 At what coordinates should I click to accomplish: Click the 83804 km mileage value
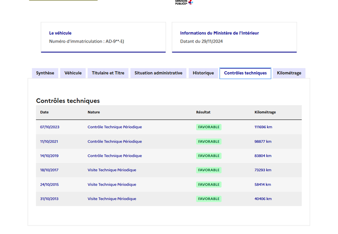(263, 156)
